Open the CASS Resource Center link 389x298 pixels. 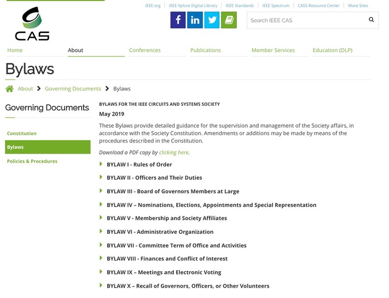(318, 5)
